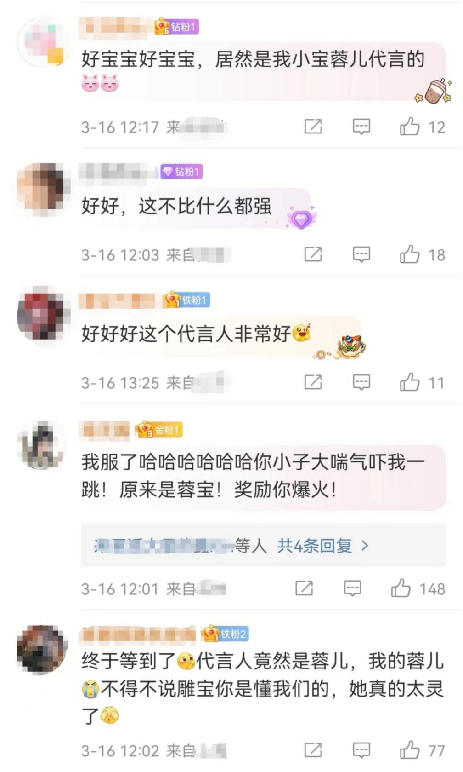
Task: Expand 共4条回复 replies
Action: 315,546
